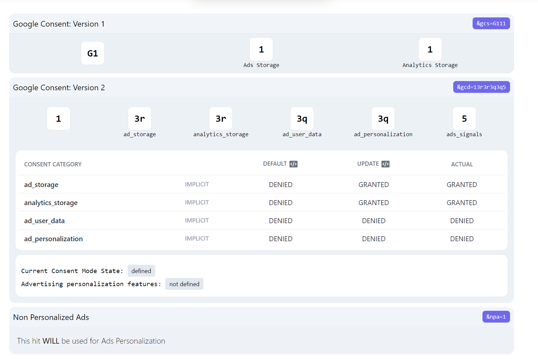538x359 pixels.
Task: Toggle the "defined" Consent Mode State chip
Action: point(141,271)
